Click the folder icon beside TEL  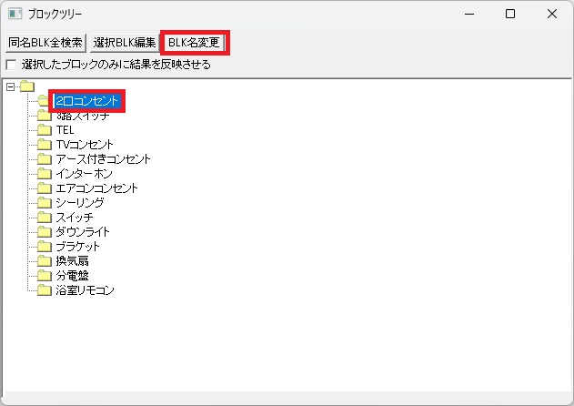45,130
